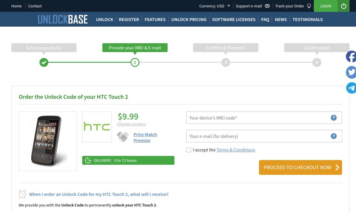The image size is (356, 213).
Task: Click the Support e-mail envelope icon
Action: (267, 6)
